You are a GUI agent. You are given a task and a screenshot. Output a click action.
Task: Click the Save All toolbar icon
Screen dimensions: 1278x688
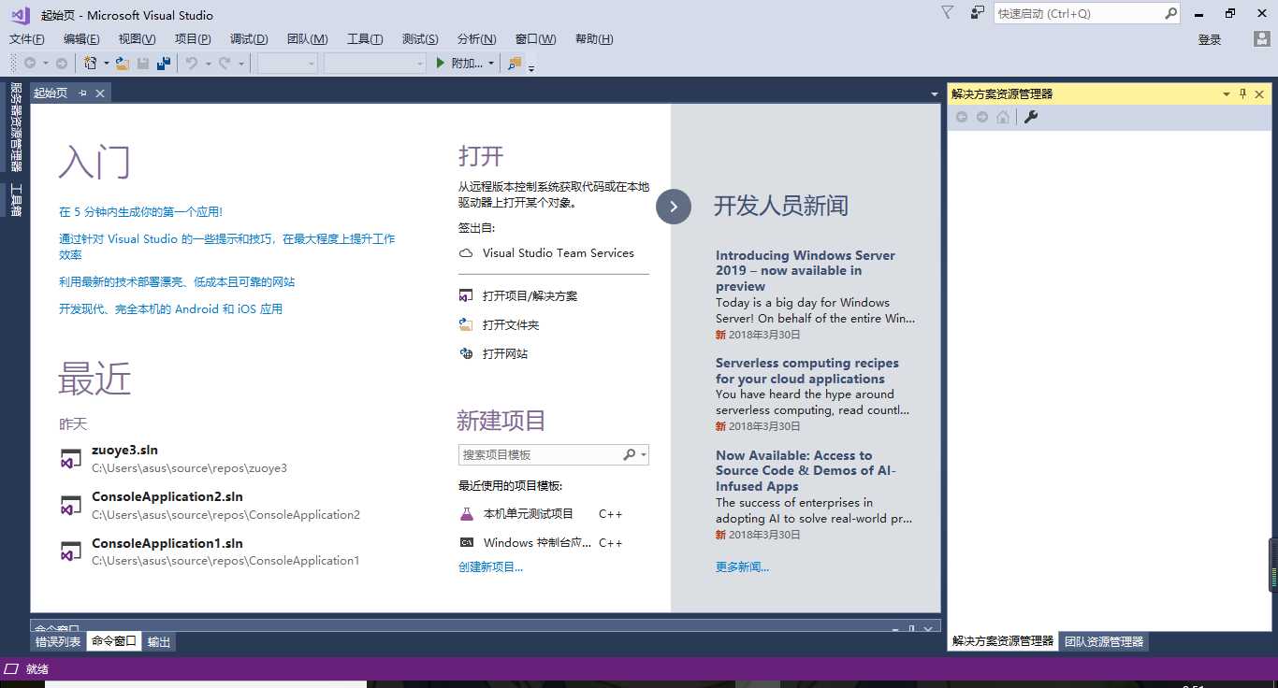(x=164, y=63)
